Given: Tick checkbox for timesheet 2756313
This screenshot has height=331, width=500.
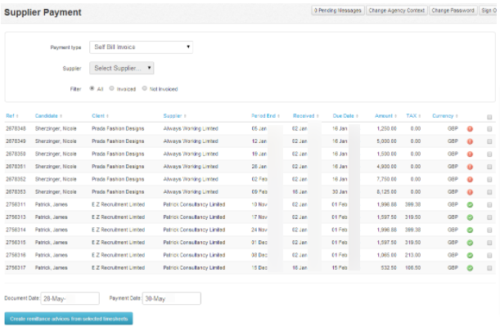Looking at the screenshot, I should (x=489, y=217).
